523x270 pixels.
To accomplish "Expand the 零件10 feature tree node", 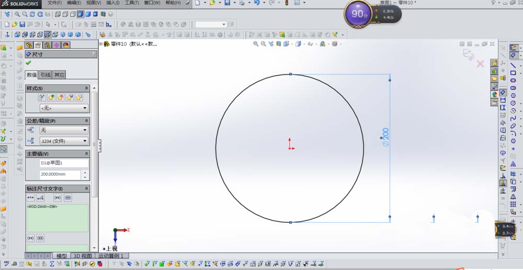I will [x=101, y=44].
